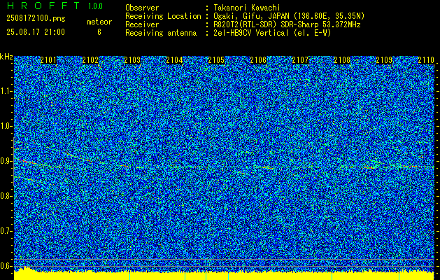Click the Receiving Location label

163,16
